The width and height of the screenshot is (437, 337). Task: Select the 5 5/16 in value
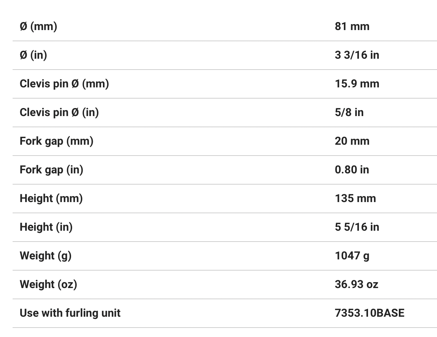click(x=357, y=227)
